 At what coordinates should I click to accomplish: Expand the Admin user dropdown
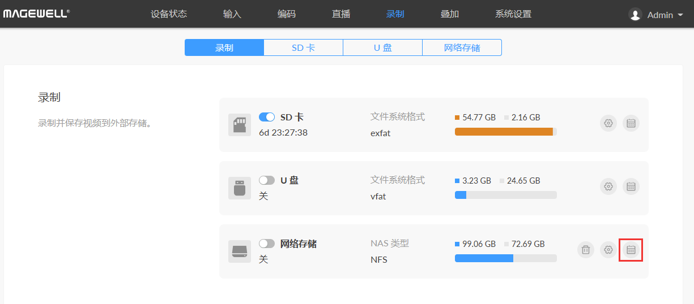coord(657,15)
